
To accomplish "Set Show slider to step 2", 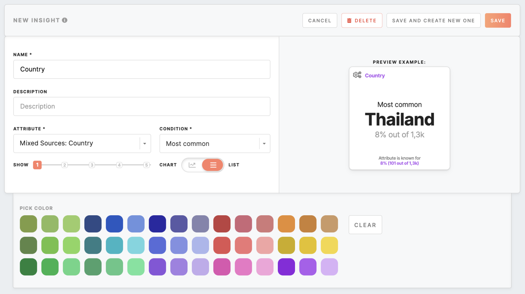I will 64,165.
